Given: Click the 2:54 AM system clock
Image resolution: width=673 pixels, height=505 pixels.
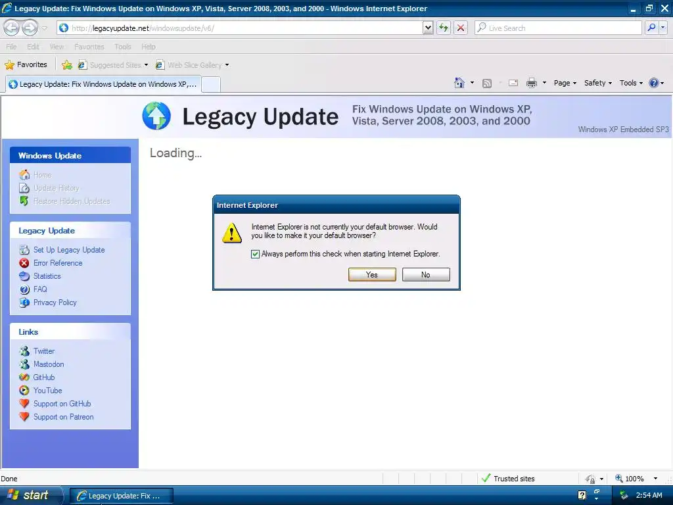Looking at the screenshot, I should (x=649, y=495).
